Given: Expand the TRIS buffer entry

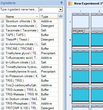Looking at the screenshot, I should [x=2, y=81].
